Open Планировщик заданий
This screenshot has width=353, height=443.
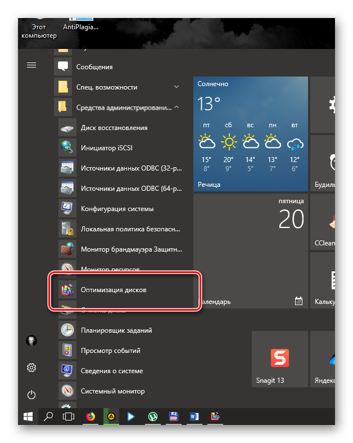tap(116, 330)
